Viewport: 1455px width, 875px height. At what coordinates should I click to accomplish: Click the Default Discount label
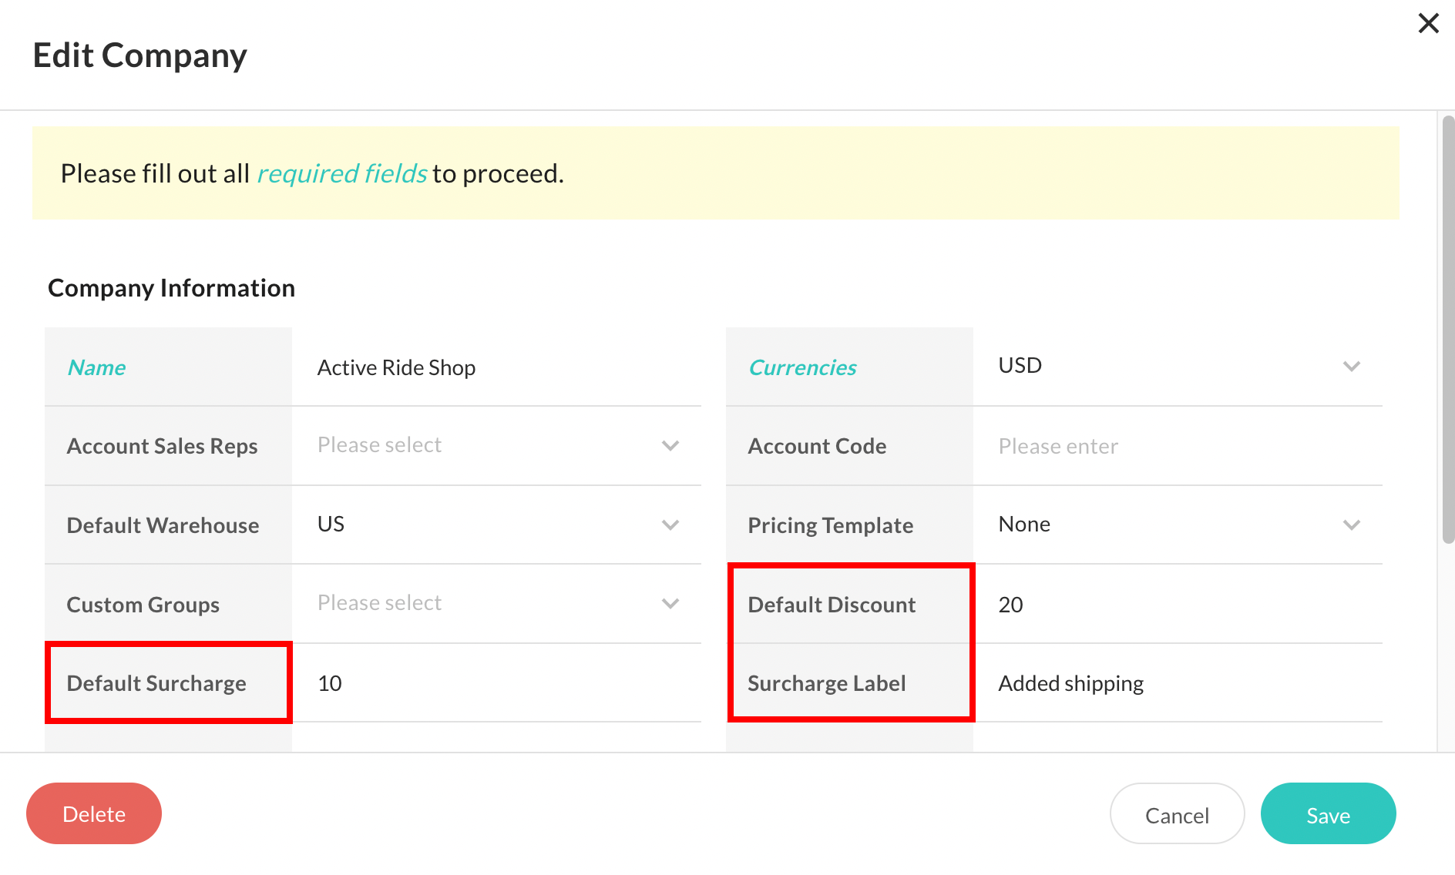tap(832, 605)
